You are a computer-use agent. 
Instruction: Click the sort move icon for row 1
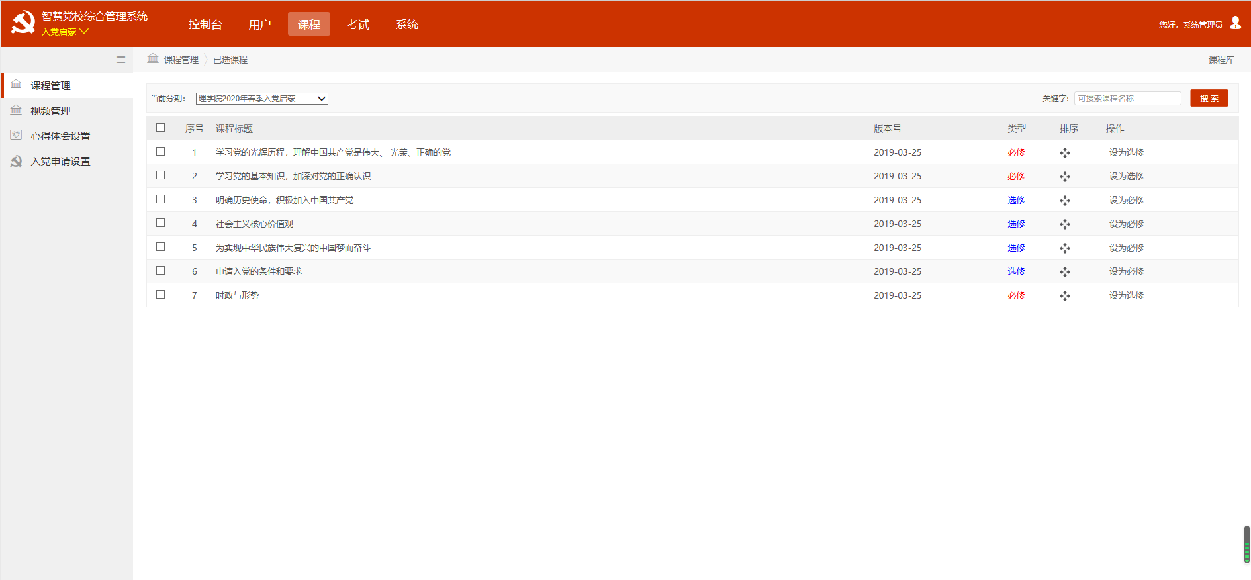point(1064,153)
